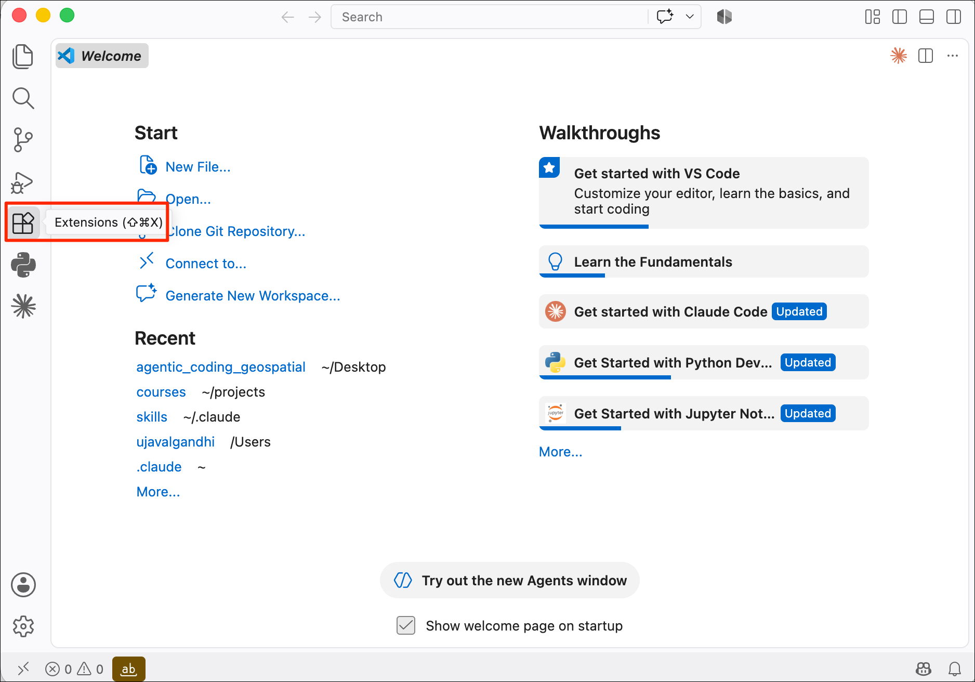Open the Accounts menu
The height and width of the screenshot is (682, 975).
coord(23,585)
